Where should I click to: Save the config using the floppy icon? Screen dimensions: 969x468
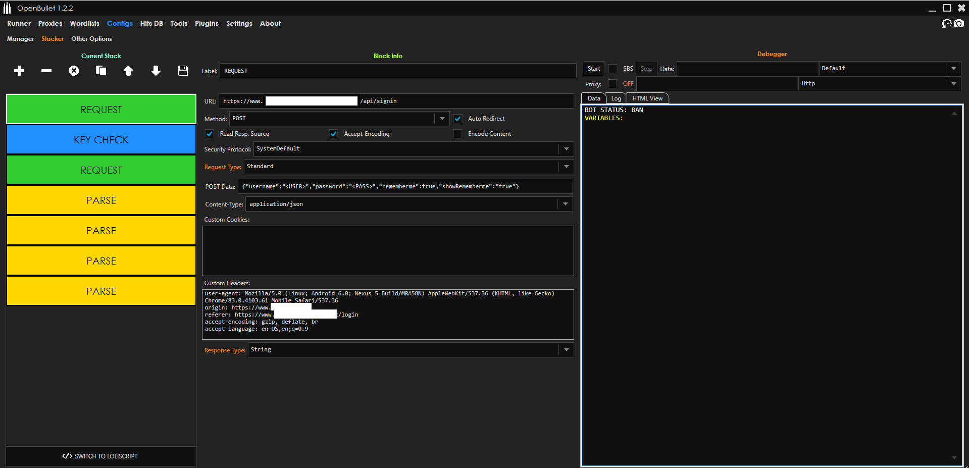pyautogui.click(x=183, y=71)
